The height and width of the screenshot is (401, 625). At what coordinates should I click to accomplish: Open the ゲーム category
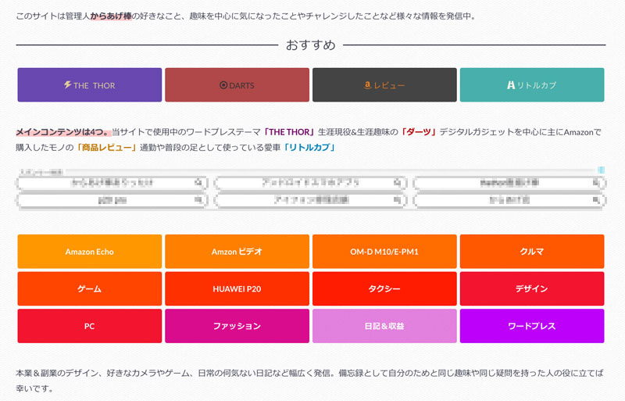click(x=90, y=288)
